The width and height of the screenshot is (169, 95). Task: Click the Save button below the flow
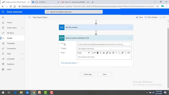[105, 74]
